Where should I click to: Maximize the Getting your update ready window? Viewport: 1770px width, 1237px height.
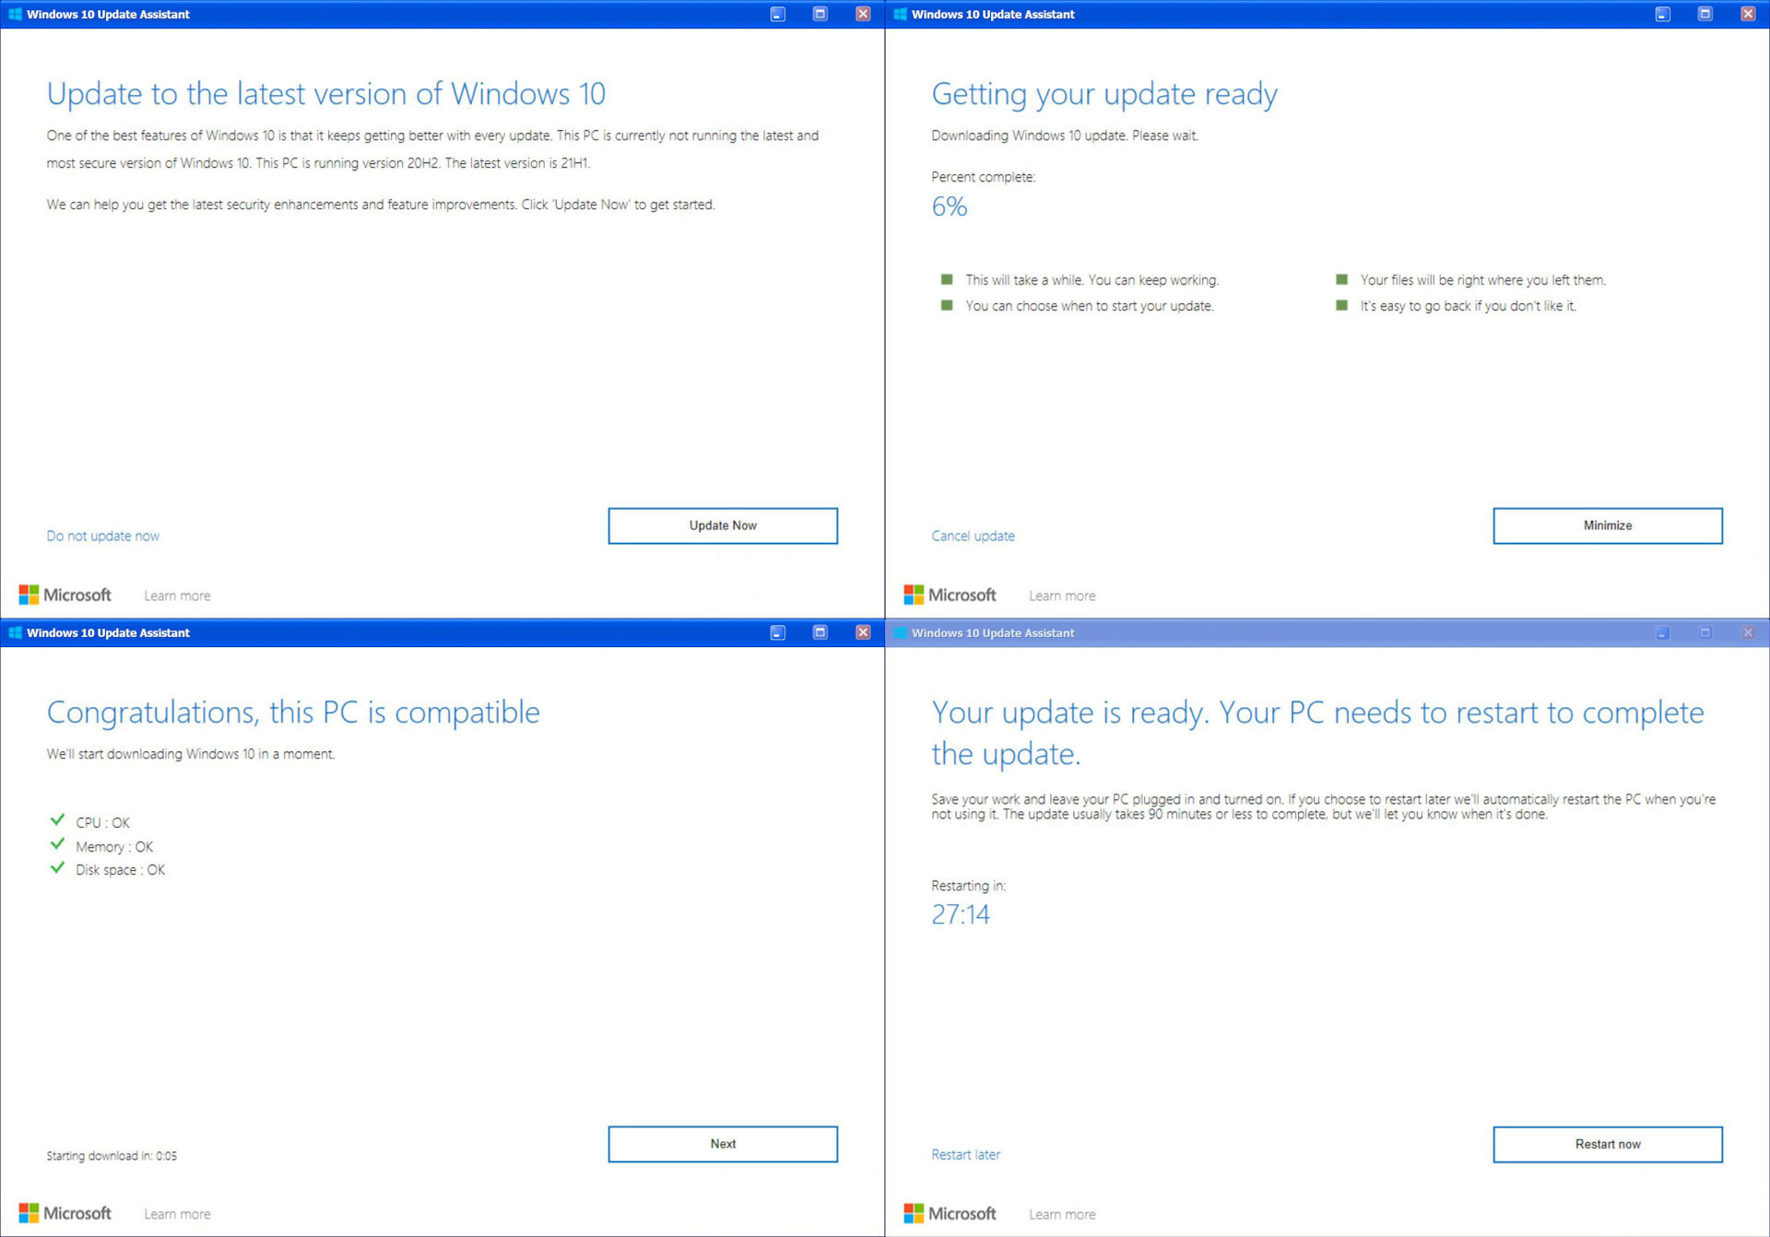click(x=1705, y=14)
